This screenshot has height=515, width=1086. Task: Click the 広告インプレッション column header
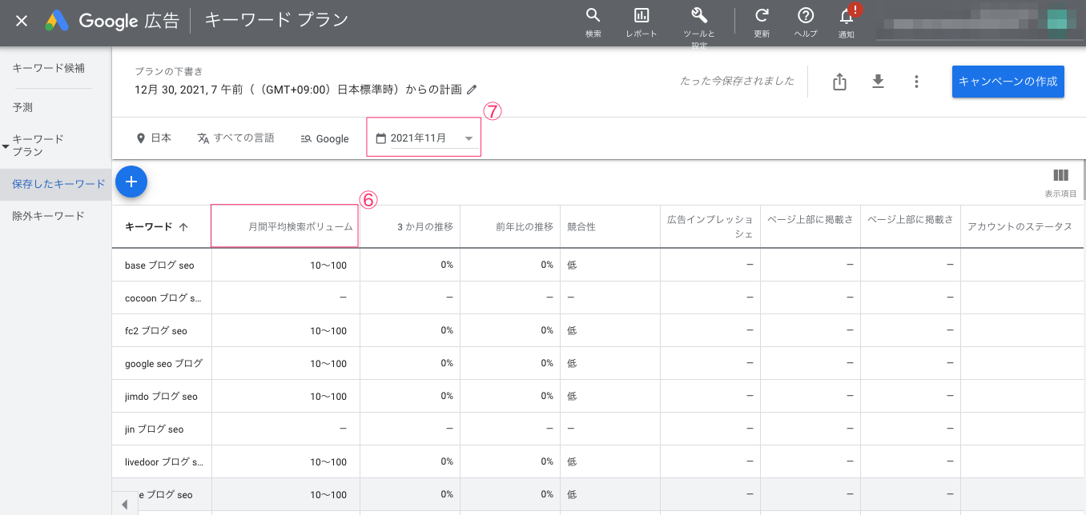tap(710, 226)
